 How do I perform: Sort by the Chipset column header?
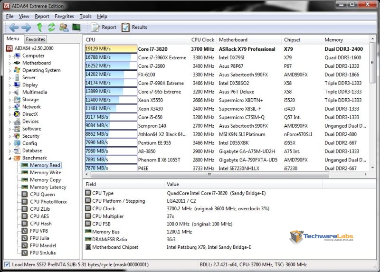coord(302,40)
